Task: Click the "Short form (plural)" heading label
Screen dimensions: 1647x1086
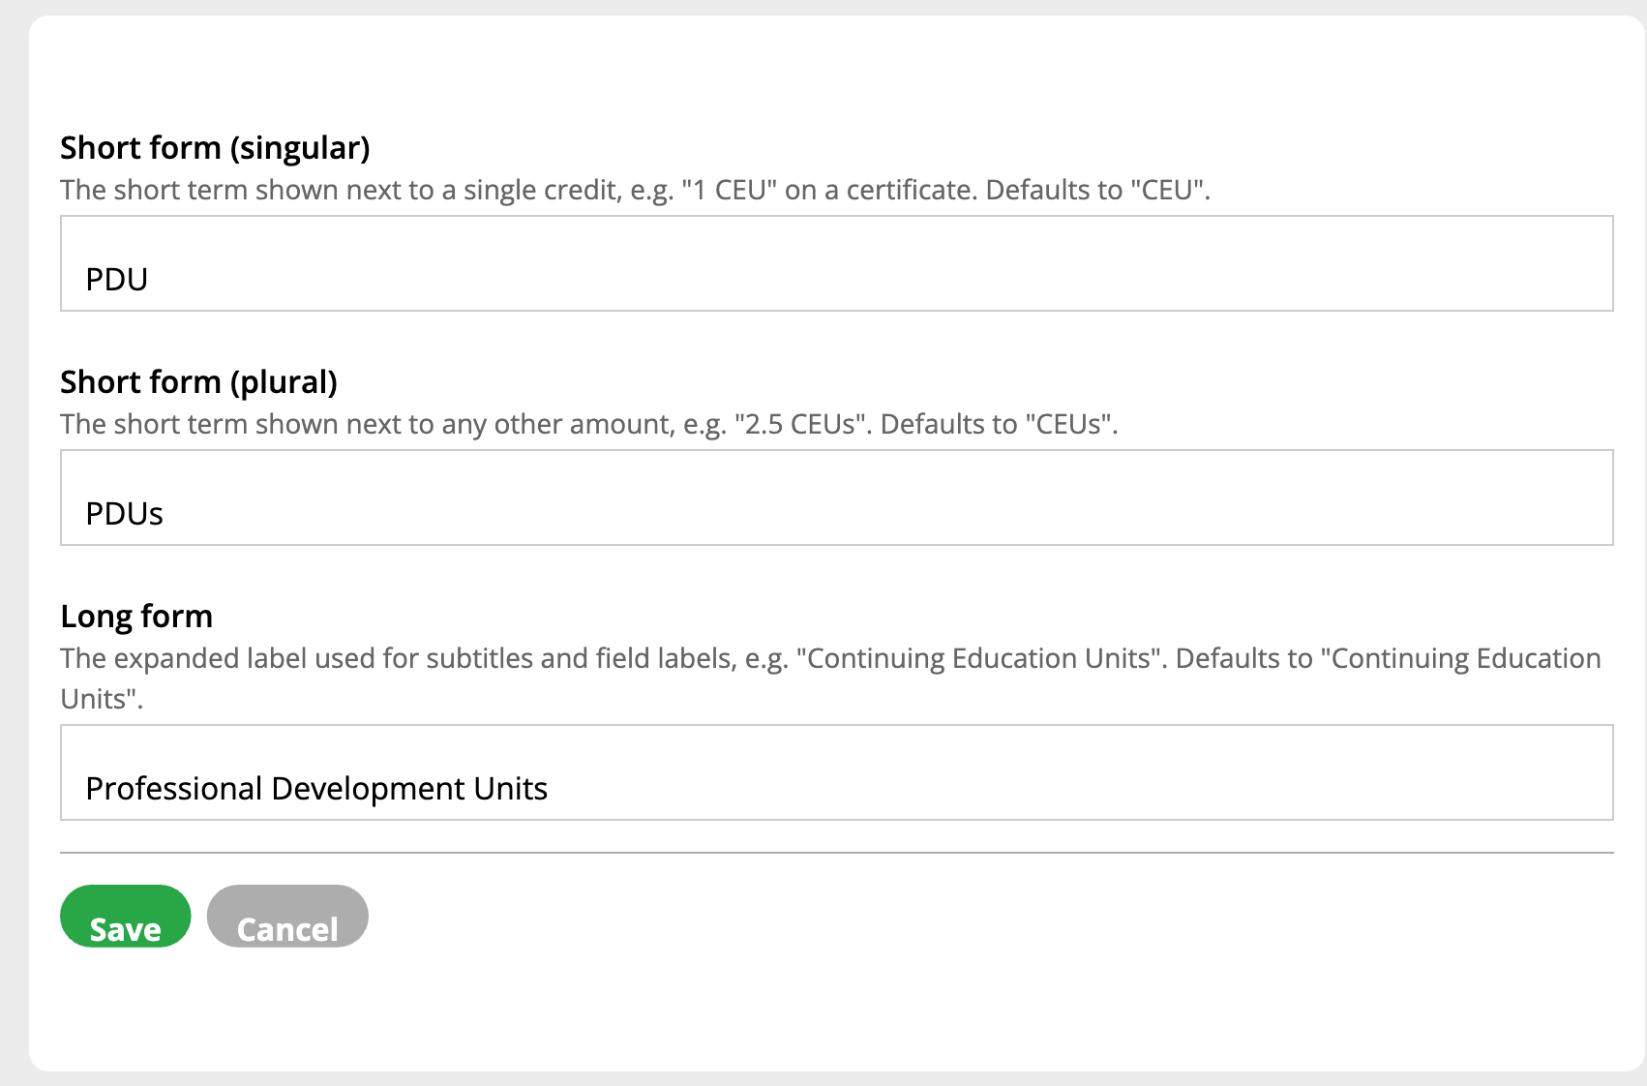Action: pos(198,382)
